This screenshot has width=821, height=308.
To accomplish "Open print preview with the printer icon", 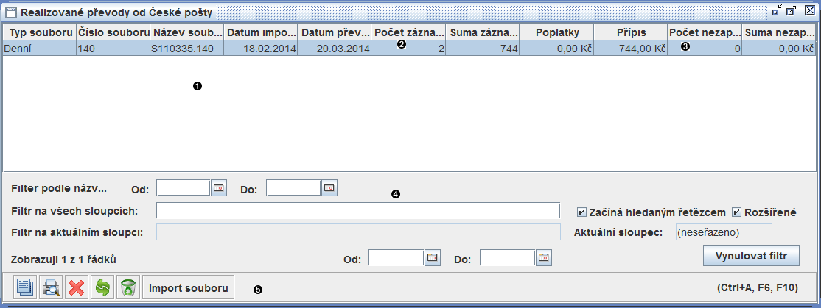I will coord(51,287).
